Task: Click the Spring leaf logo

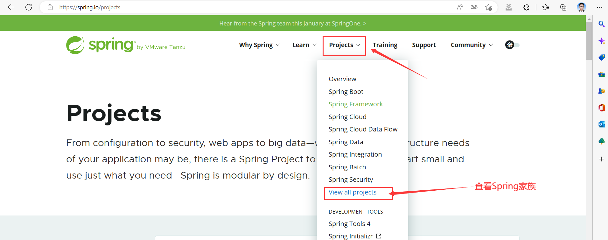Action: tap(75, 45)
